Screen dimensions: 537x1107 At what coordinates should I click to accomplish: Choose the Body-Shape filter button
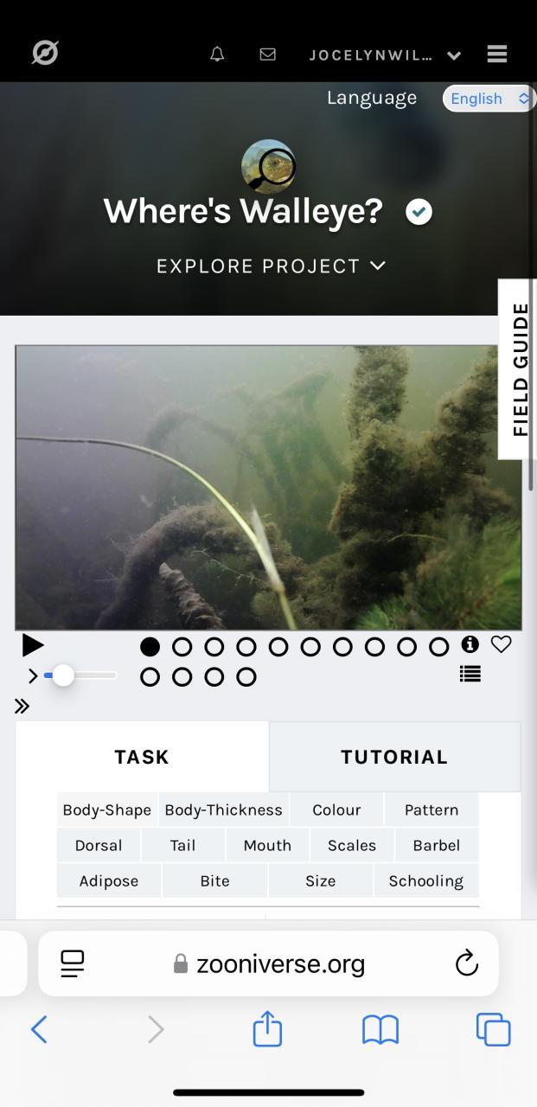coord(107,809)
